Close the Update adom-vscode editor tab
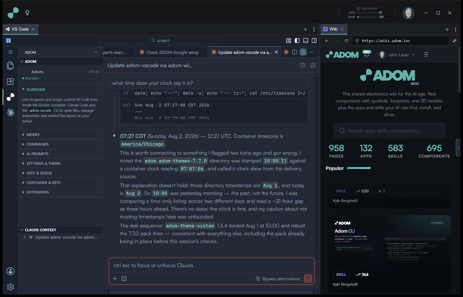The image size is (463, 297). click(276, 52)
